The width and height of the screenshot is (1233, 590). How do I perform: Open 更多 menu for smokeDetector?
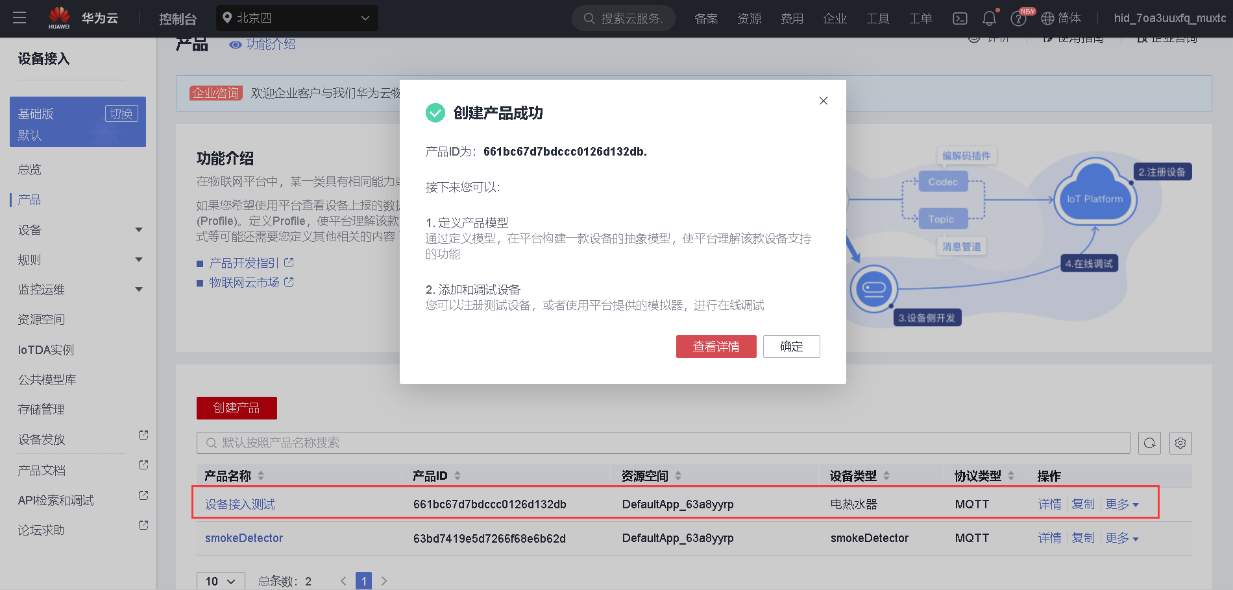pyautogui.click(x=1122, y=538)
